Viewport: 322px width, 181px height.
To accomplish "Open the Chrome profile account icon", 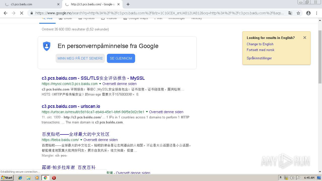I will pyautogui.click(x=308, y=13).
